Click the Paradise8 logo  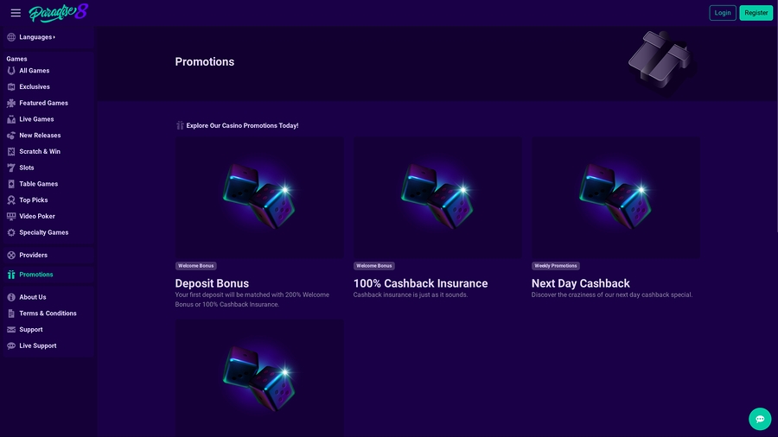[59, 12]
